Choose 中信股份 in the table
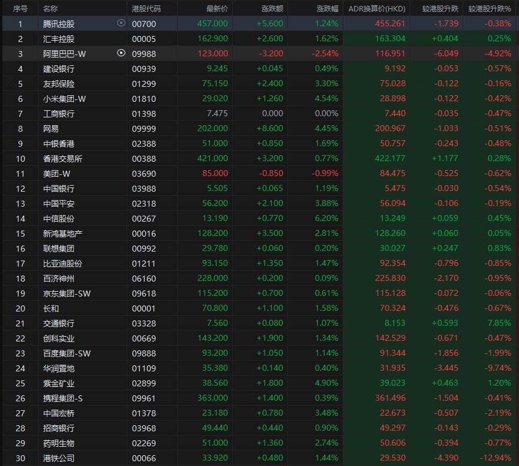The image size is (519, 466). pos(59,219)
